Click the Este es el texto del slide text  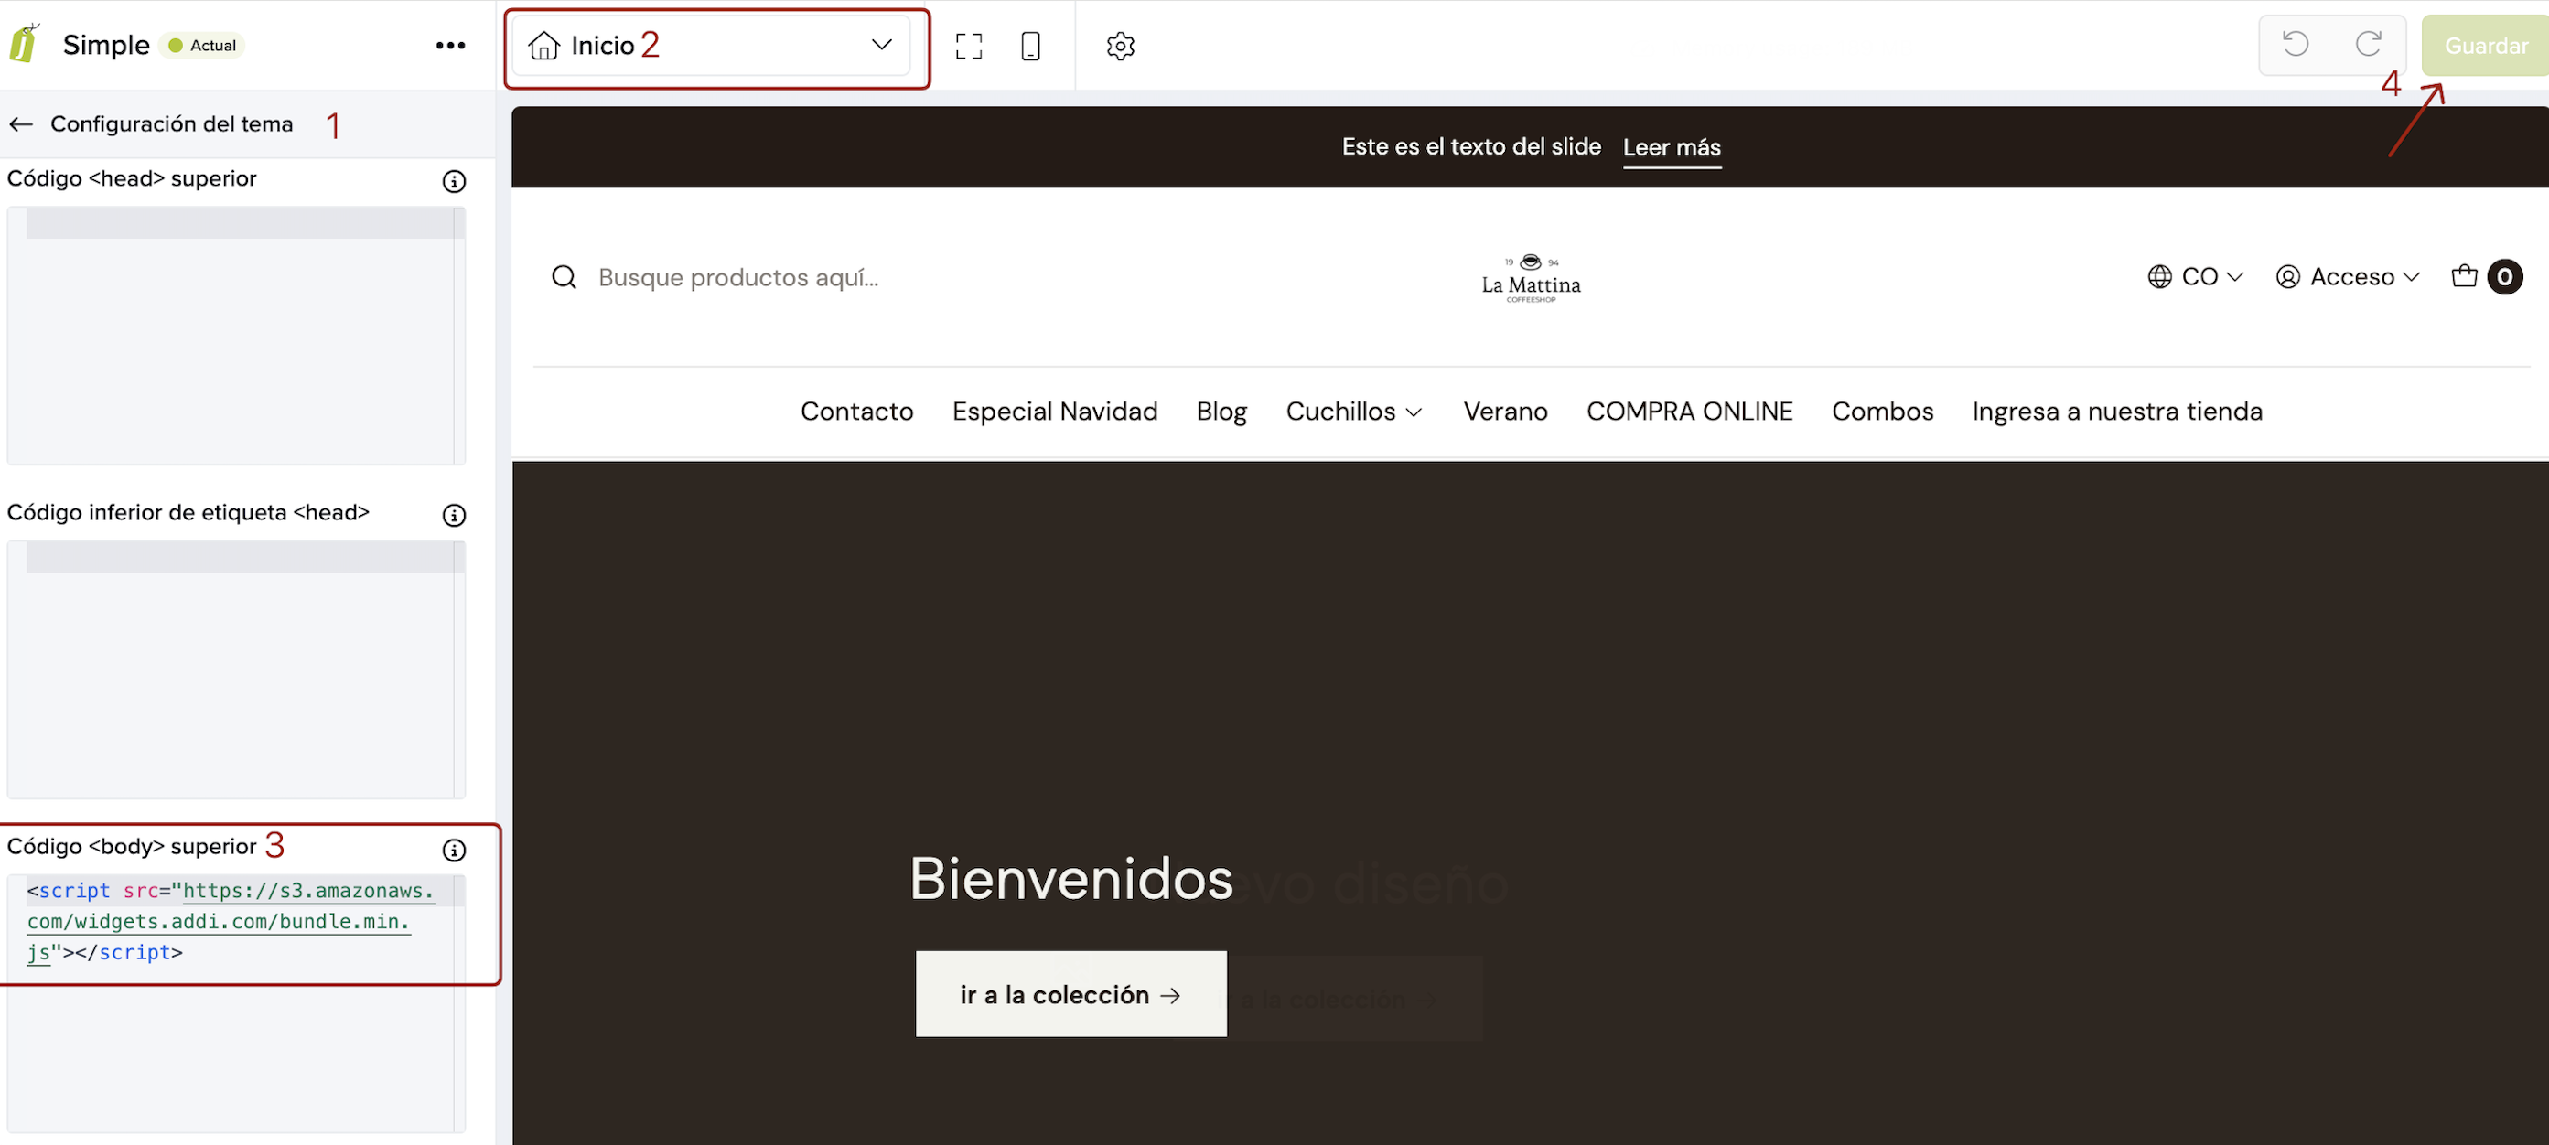1470,146
